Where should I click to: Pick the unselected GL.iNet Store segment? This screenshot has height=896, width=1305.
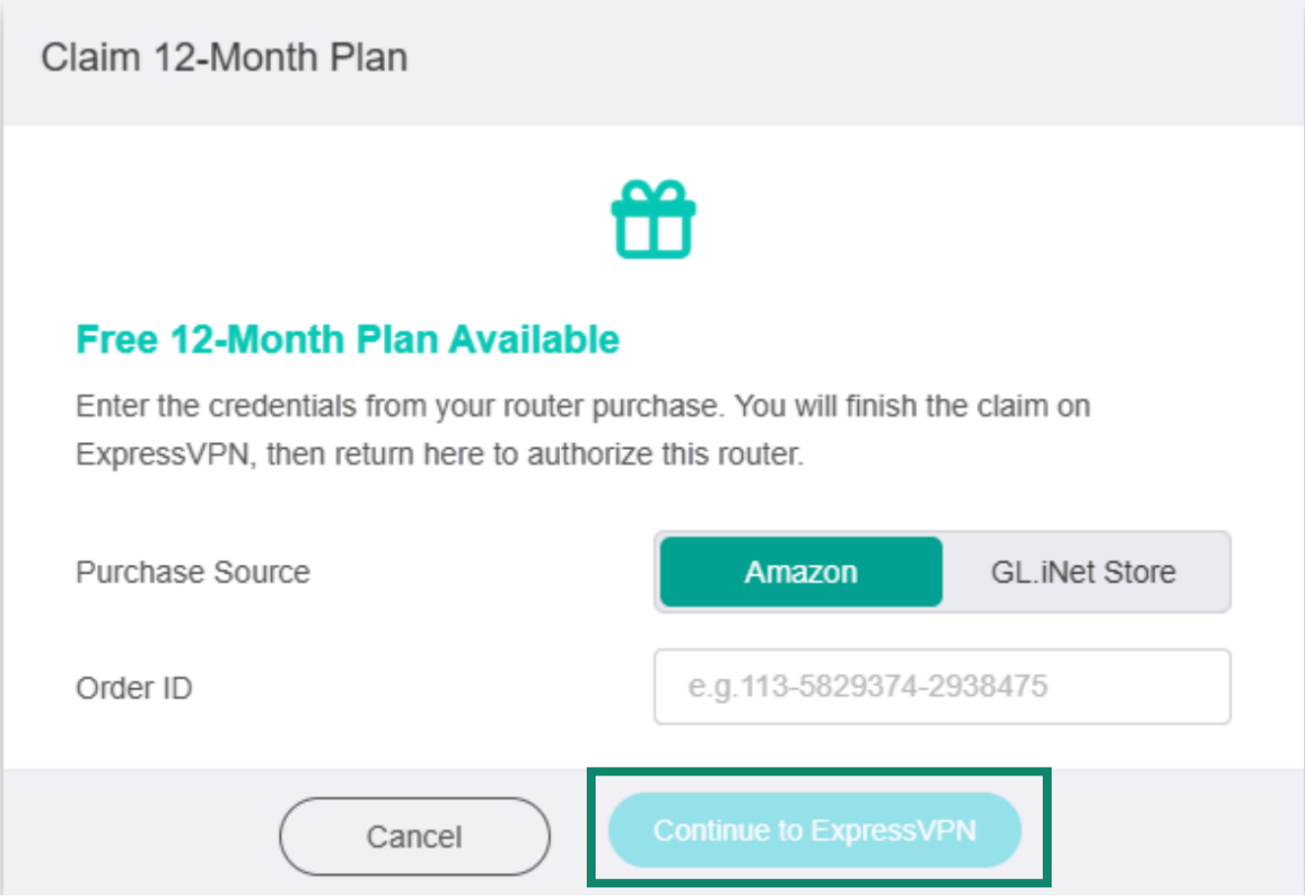1083,572
